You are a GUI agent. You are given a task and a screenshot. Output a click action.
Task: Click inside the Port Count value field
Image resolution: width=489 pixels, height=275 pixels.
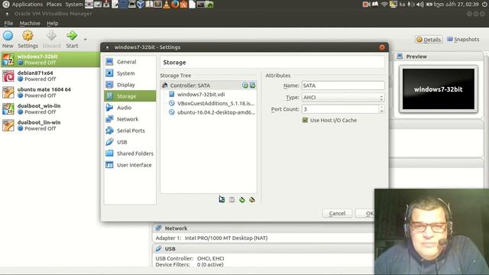340,109
